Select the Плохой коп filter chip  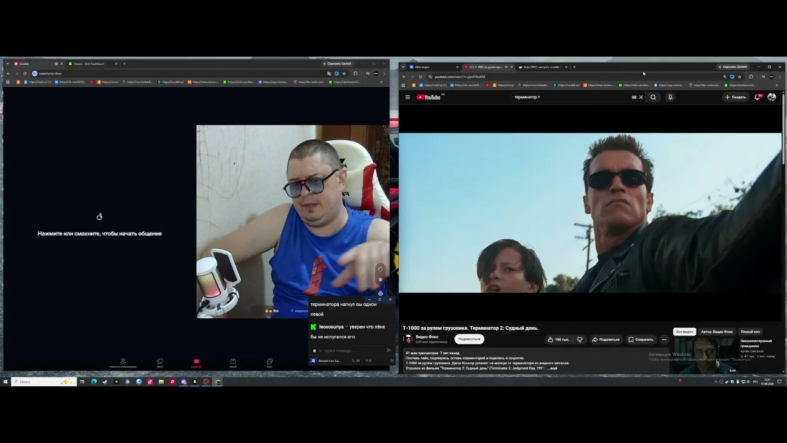(x=750, y=332)
